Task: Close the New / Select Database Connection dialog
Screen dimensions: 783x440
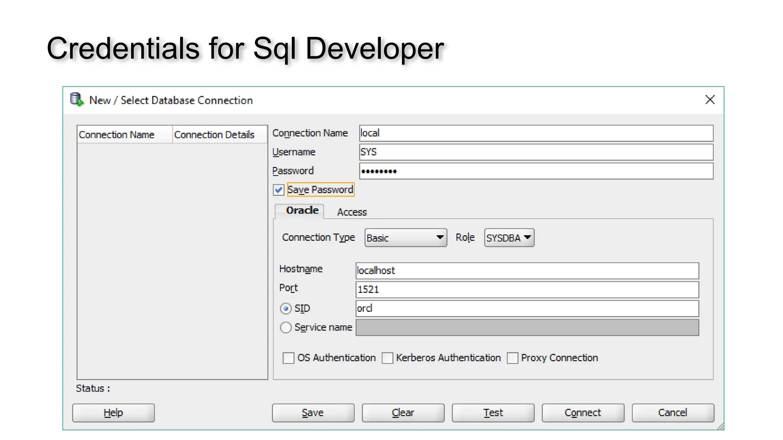Action: [x=710, y=100]
